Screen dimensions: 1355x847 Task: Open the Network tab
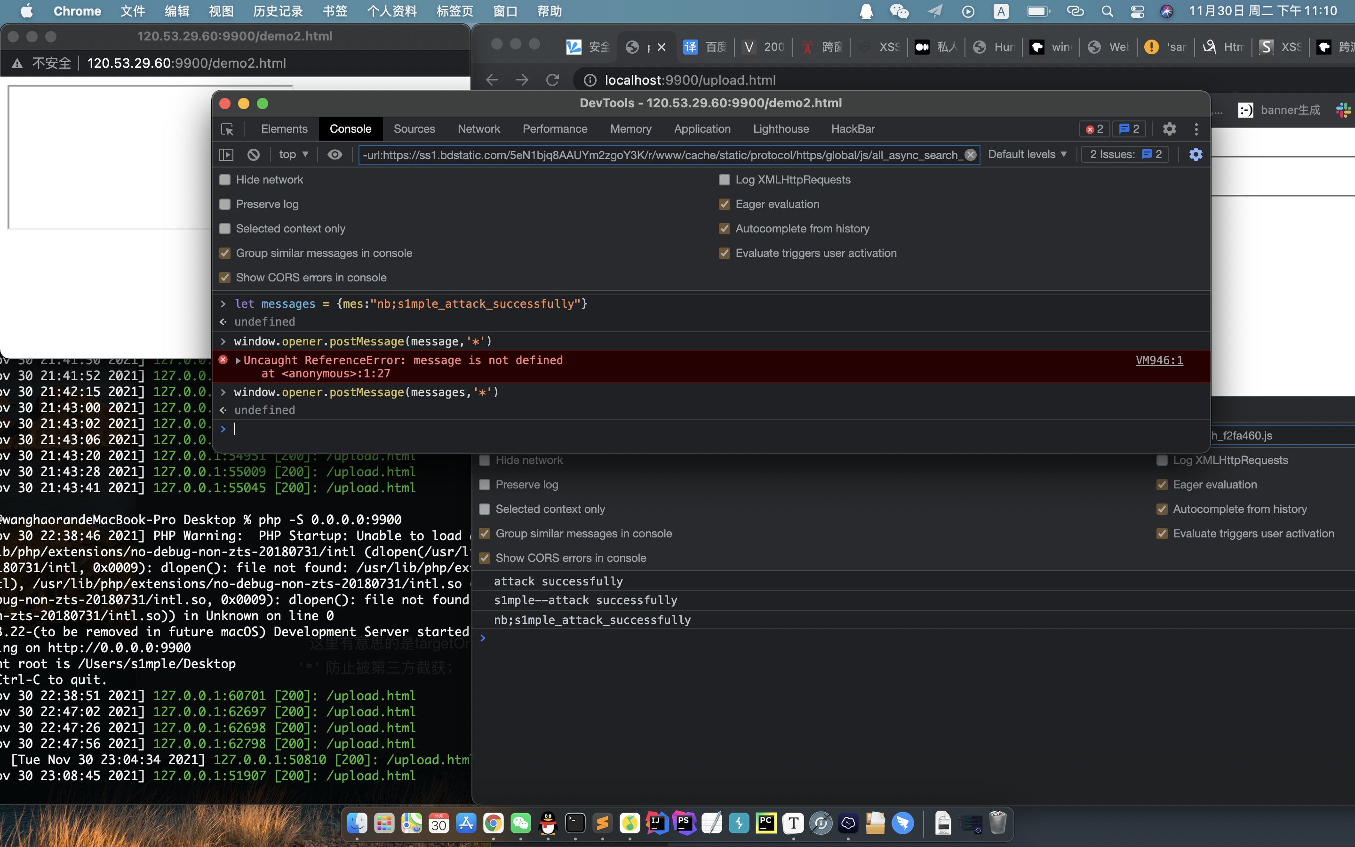[x=479, y=129]
